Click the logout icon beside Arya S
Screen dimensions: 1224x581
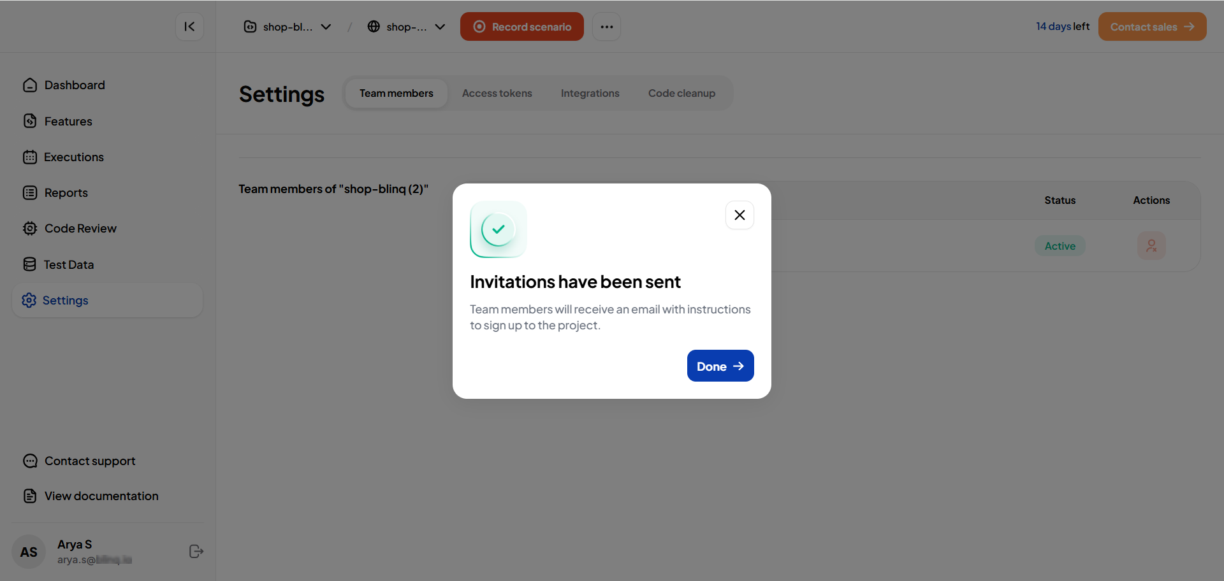tap(196, 552)
